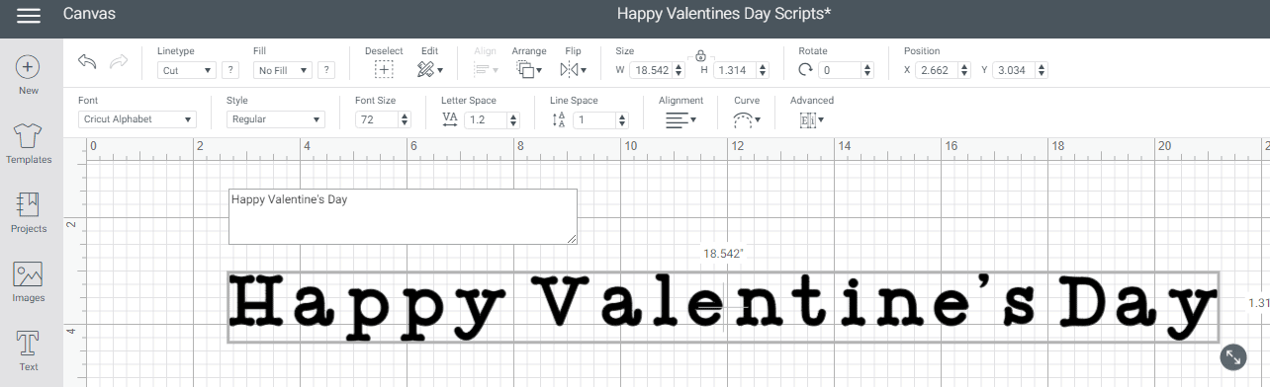Open the hamburger main menu
This screenshot has height=387, width=1270.
29,15
